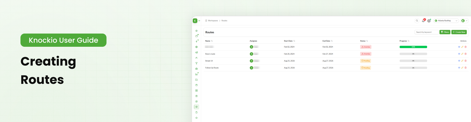Open the lightning bolt sidebar icon
The width and height of the screenshot is (471, 122).
pos(196,41)
